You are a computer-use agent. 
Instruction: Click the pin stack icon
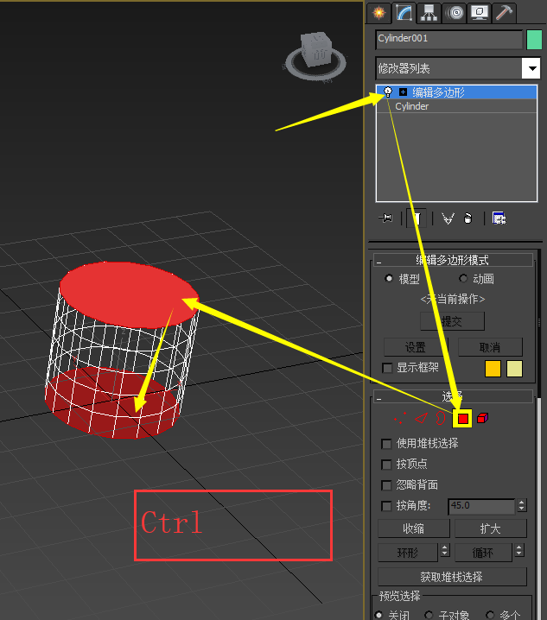point(386,218)
